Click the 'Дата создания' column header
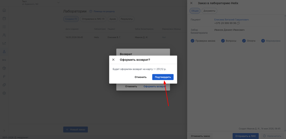Screen dimensions: 286x139 click(72, 29)
